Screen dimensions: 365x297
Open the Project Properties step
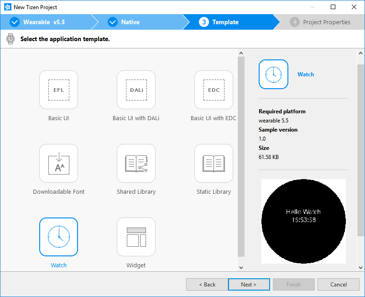322,21
